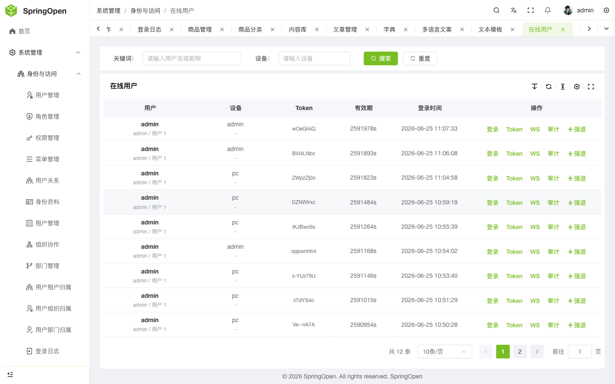
Task: Click 强退 for token Ve--nA7A
Action: point(577,325)
